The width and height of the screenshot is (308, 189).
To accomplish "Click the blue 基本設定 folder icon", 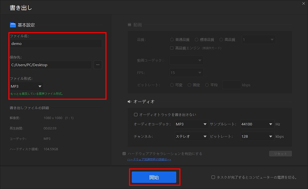I will coord(13,25).
